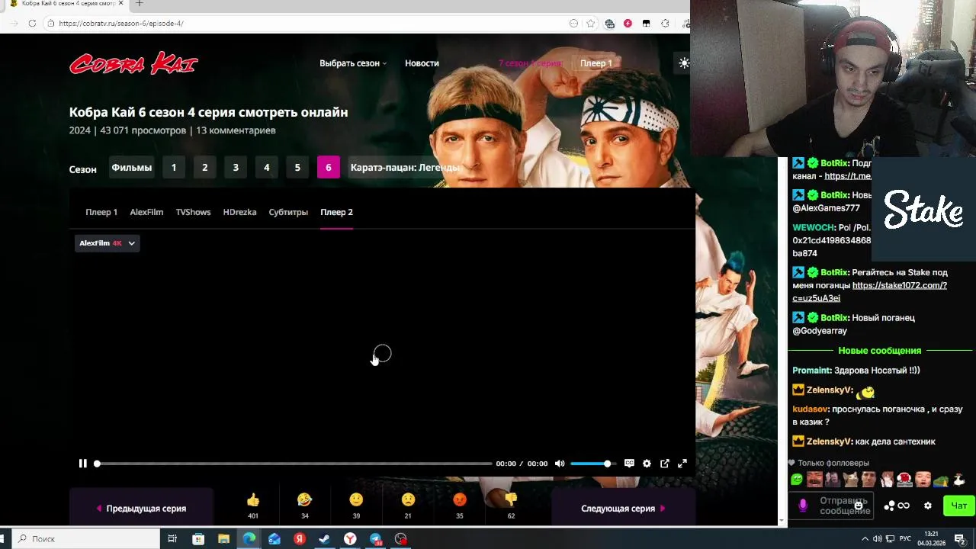Open the 7 сезон 1 серия link
This screenshot has width=976, height=549.
pos(530,63)
